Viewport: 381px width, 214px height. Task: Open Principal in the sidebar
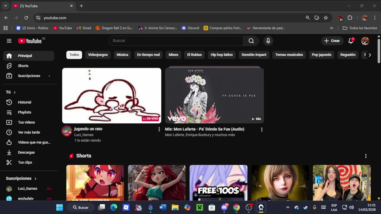[x=29, y=56]
